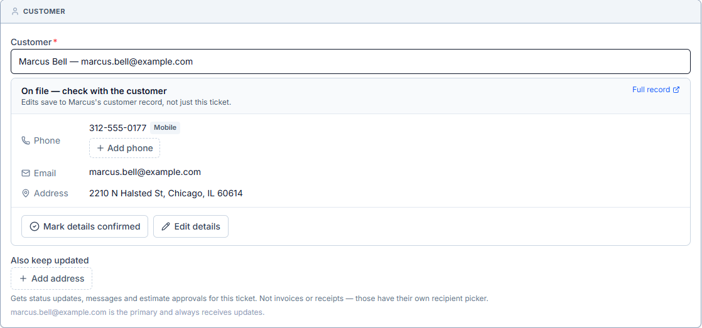Click the phone number 312-555-0177
This screenshot has height=328, width=702.
[x=118, y=128]
